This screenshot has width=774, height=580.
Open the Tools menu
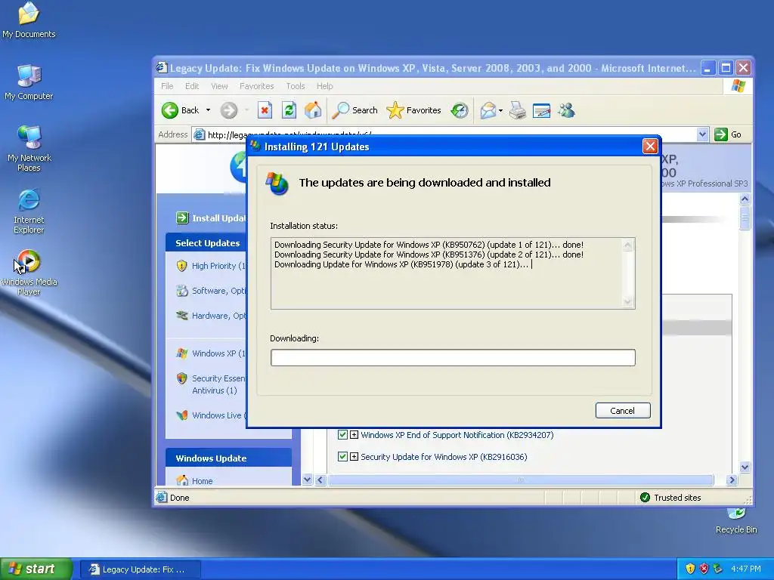click(x=296, y=86)
